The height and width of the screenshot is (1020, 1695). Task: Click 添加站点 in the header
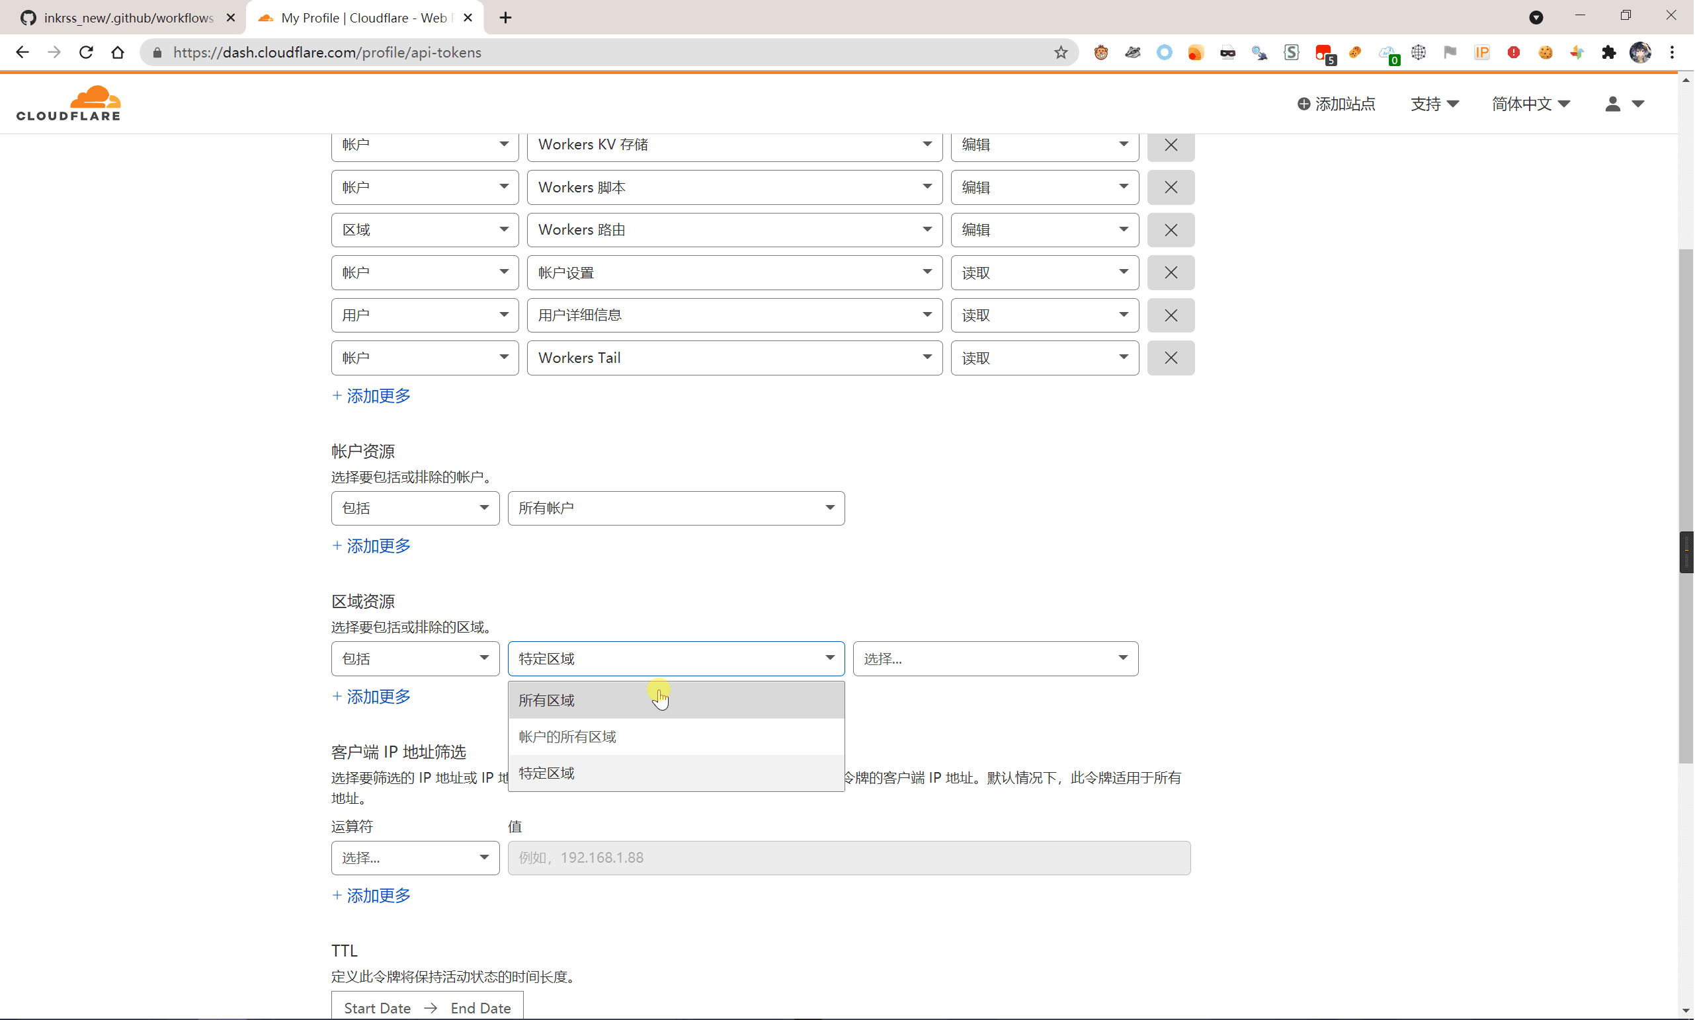pyautogui.click(x=1336, y=104)
